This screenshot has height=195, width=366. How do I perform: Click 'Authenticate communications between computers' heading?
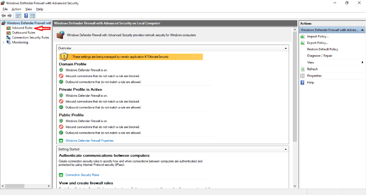click(104, 155)
